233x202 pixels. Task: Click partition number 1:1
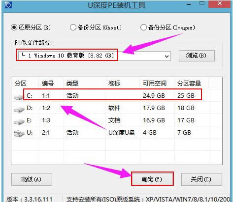pos(46,96)
